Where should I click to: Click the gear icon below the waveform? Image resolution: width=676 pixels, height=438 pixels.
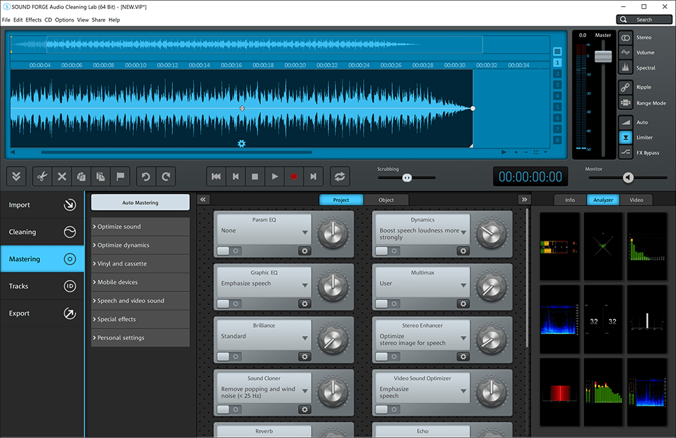click(x=241, y=143)
